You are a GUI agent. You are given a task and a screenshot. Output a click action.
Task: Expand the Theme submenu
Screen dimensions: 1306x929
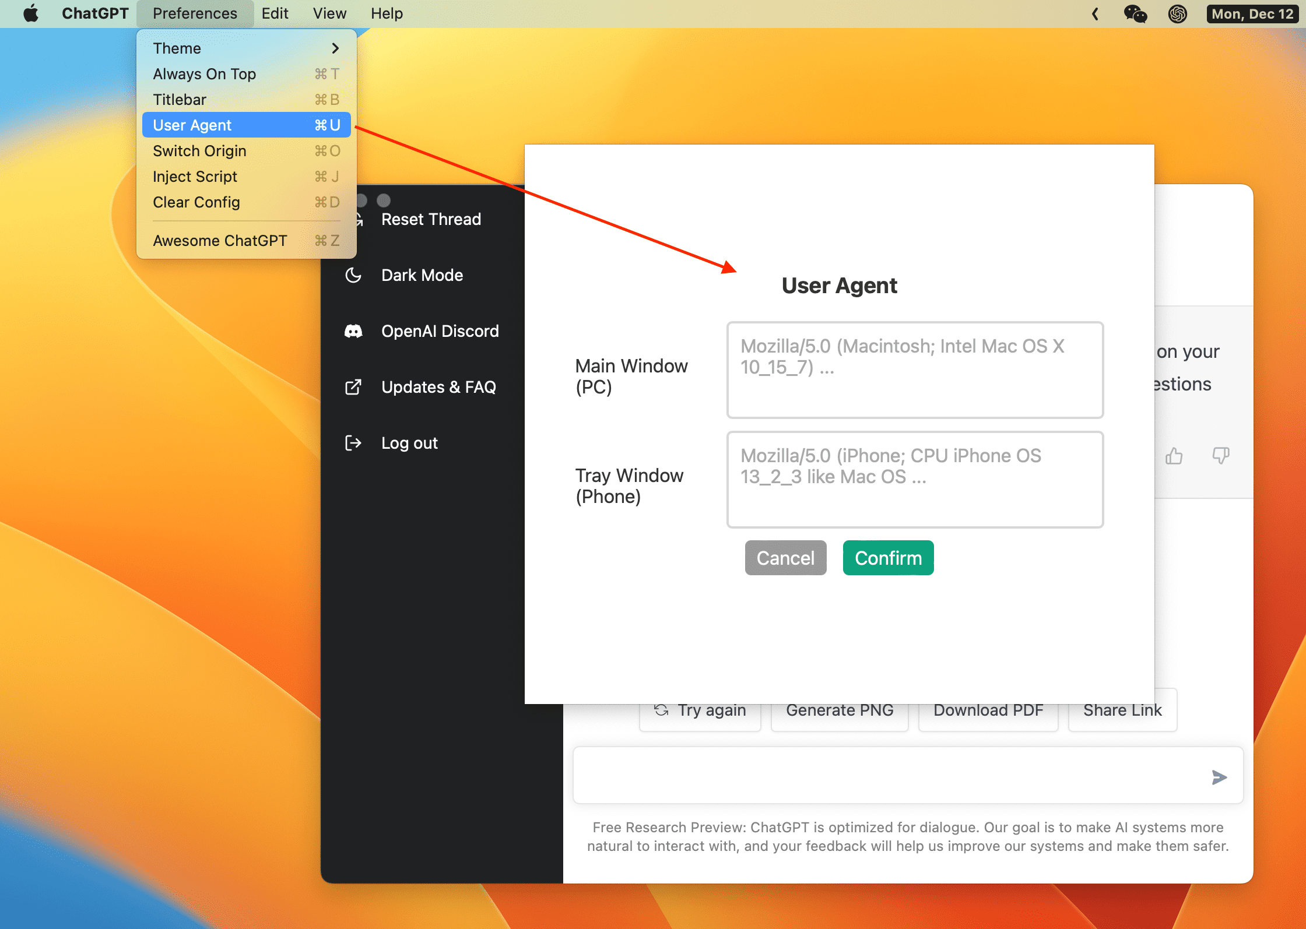pyautogui.click(x=177, y=48)
